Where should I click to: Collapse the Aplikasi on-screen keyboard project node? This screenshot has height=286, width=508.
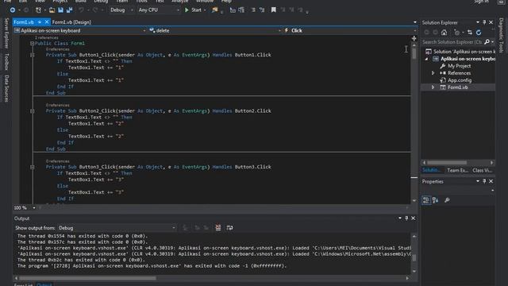click(x=427, y=59)
